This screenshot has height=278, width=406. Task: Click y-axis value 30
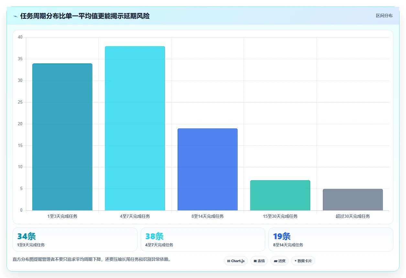(20, 81)
